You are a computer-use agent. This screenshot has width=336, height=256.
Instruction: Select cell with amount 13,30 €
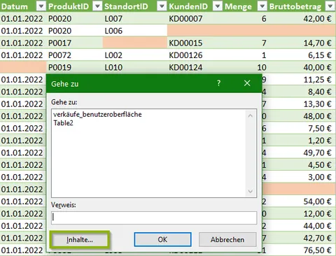point(302,104)
